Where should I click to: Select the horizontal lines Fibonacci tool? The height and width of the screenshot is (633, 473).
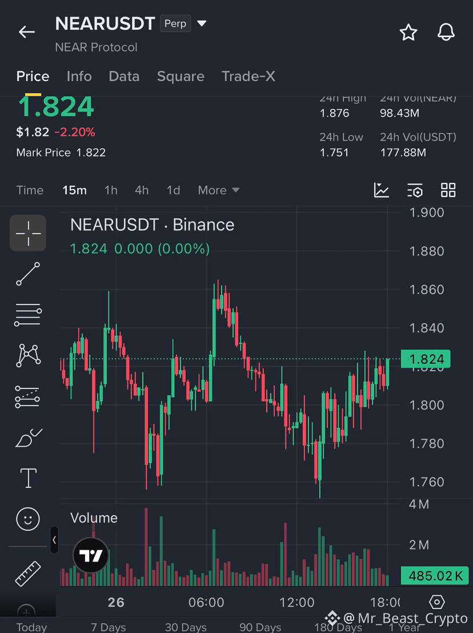[28, 315]
